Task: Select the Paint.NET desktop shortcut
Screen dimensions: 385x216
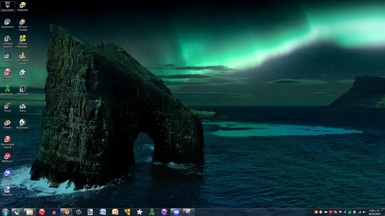Action: (x=8, y=191)
